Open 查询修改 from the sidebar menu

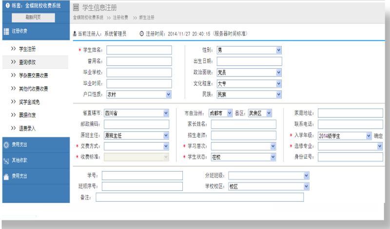pyautogui.click(x=27, y=62)
